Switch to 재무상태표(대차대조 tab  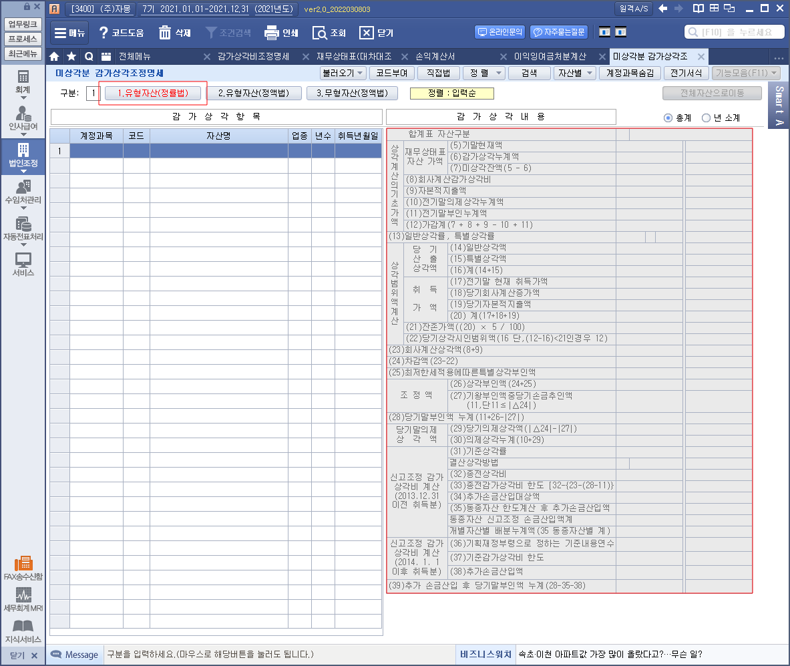coord(354,57)
